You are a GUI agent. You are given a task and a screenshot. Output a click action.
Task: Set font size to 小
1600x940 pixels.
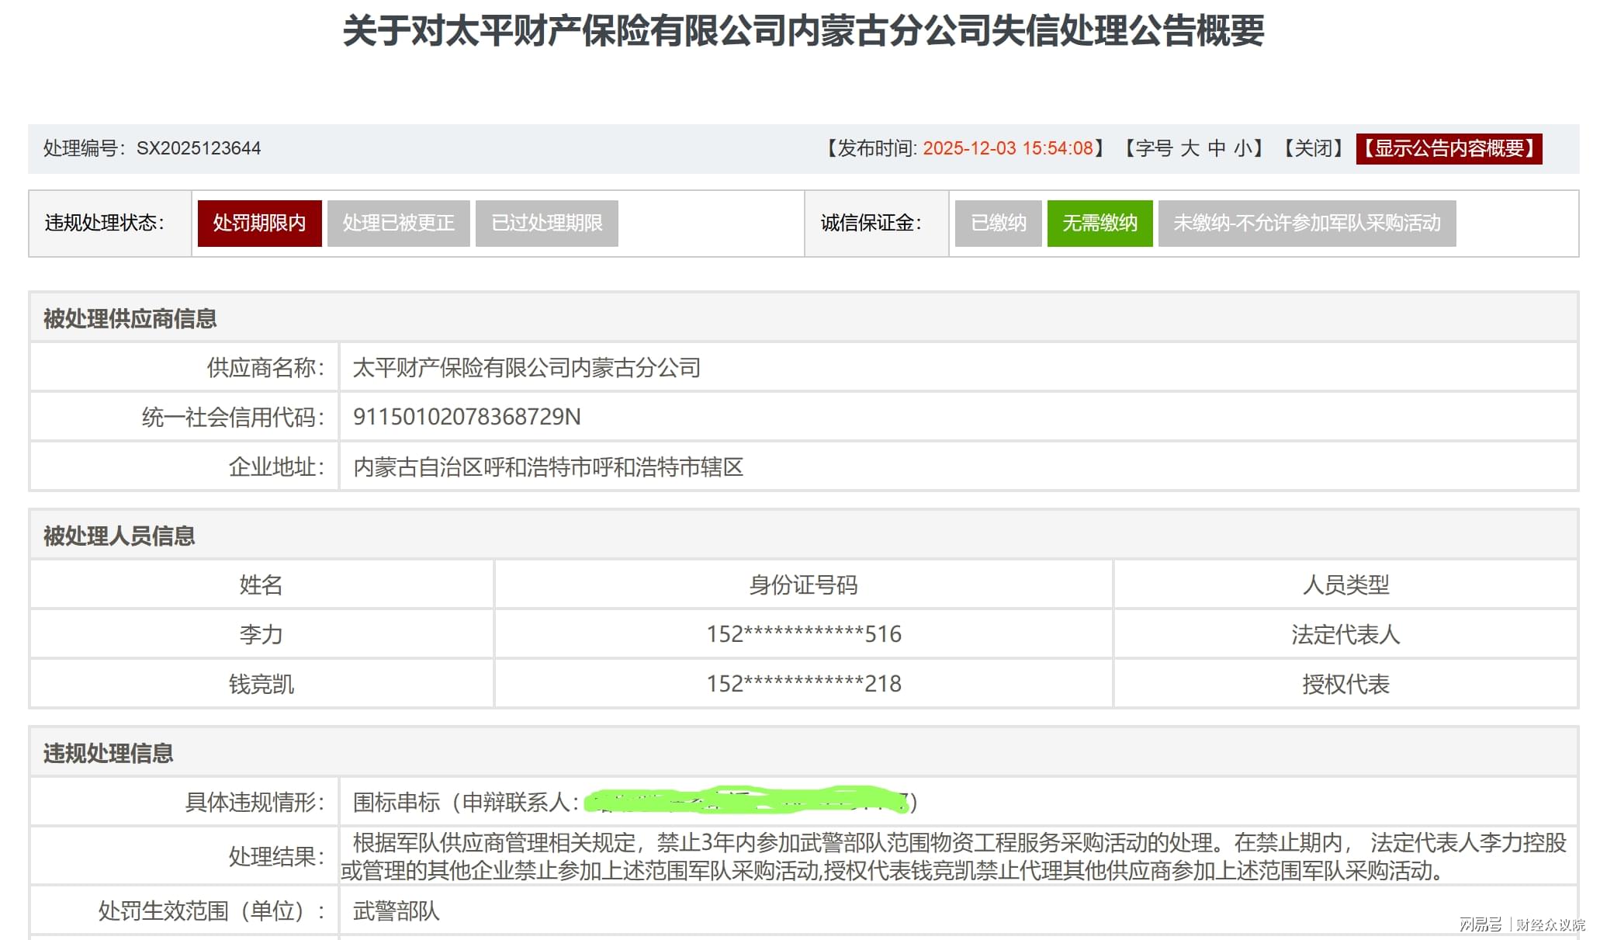(x=1242, y=148)
